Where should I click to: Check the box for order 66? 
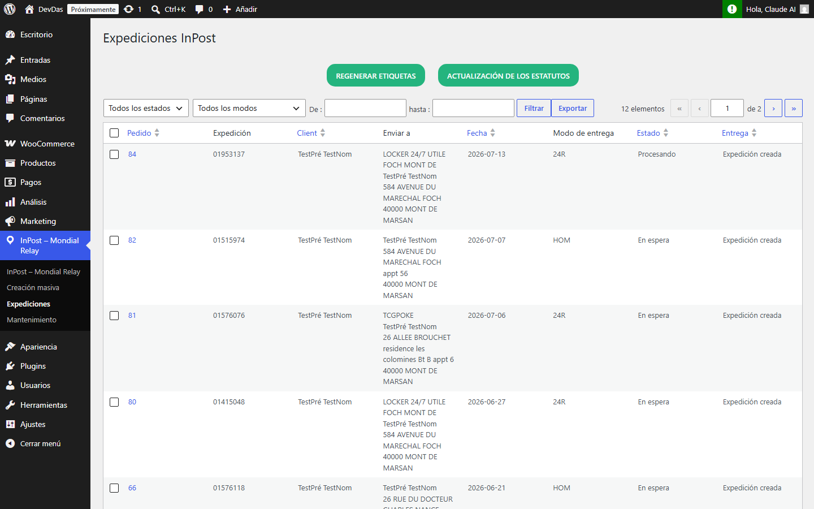coord(114,488)
